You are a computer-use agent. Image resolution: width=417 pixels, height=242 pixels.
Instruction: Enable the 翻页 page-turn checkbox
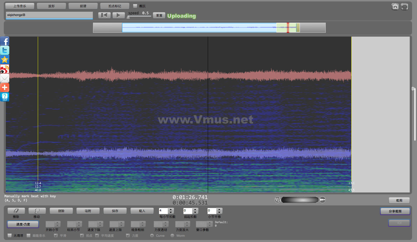click(x=135, y=6)
